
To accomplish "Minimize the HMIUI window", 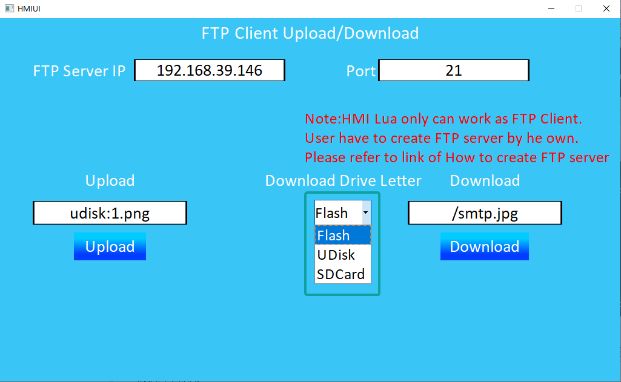I will point(551,8).
